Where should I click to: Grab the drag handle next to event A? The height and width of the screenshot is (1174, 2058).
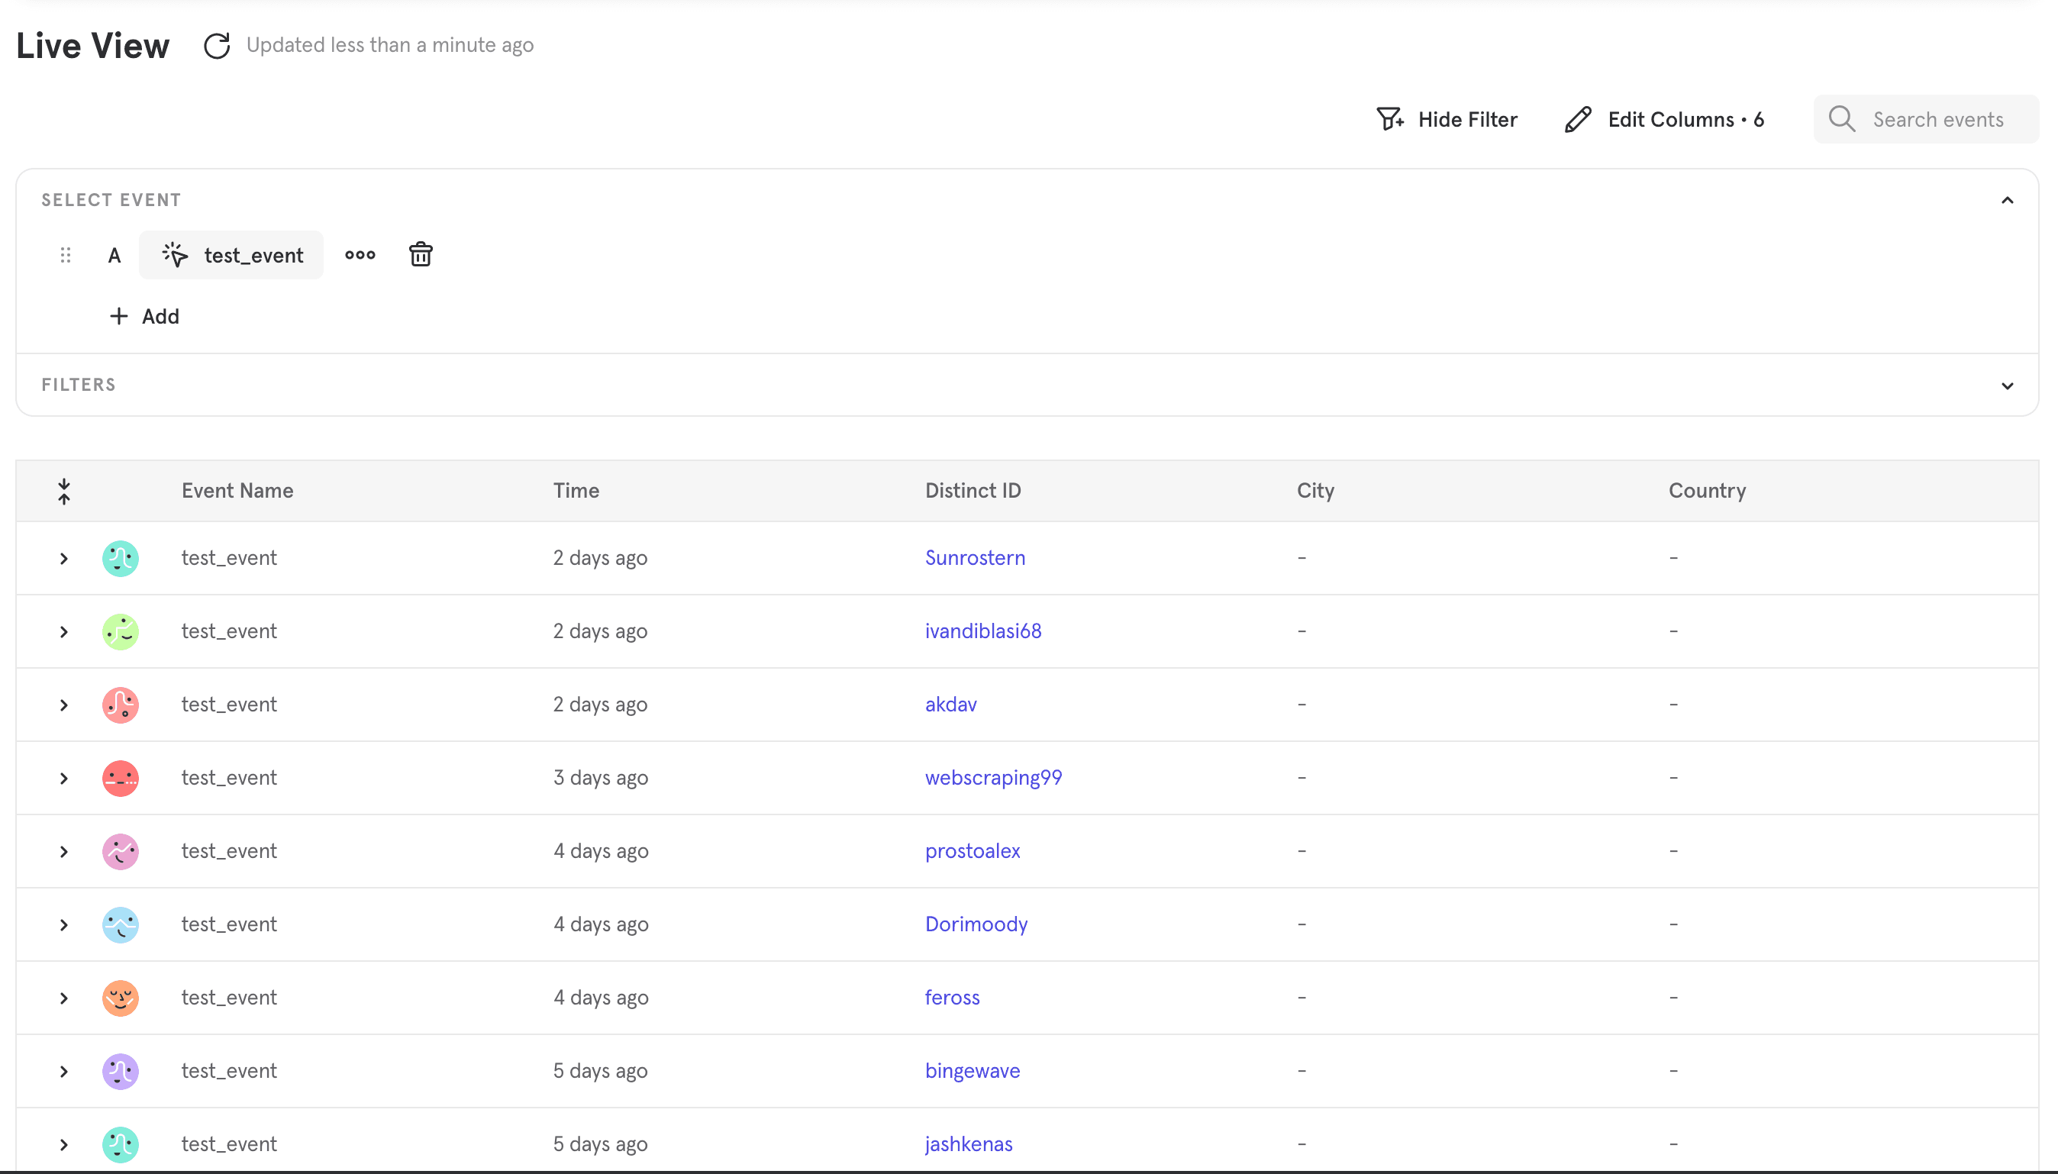point(66,256)
